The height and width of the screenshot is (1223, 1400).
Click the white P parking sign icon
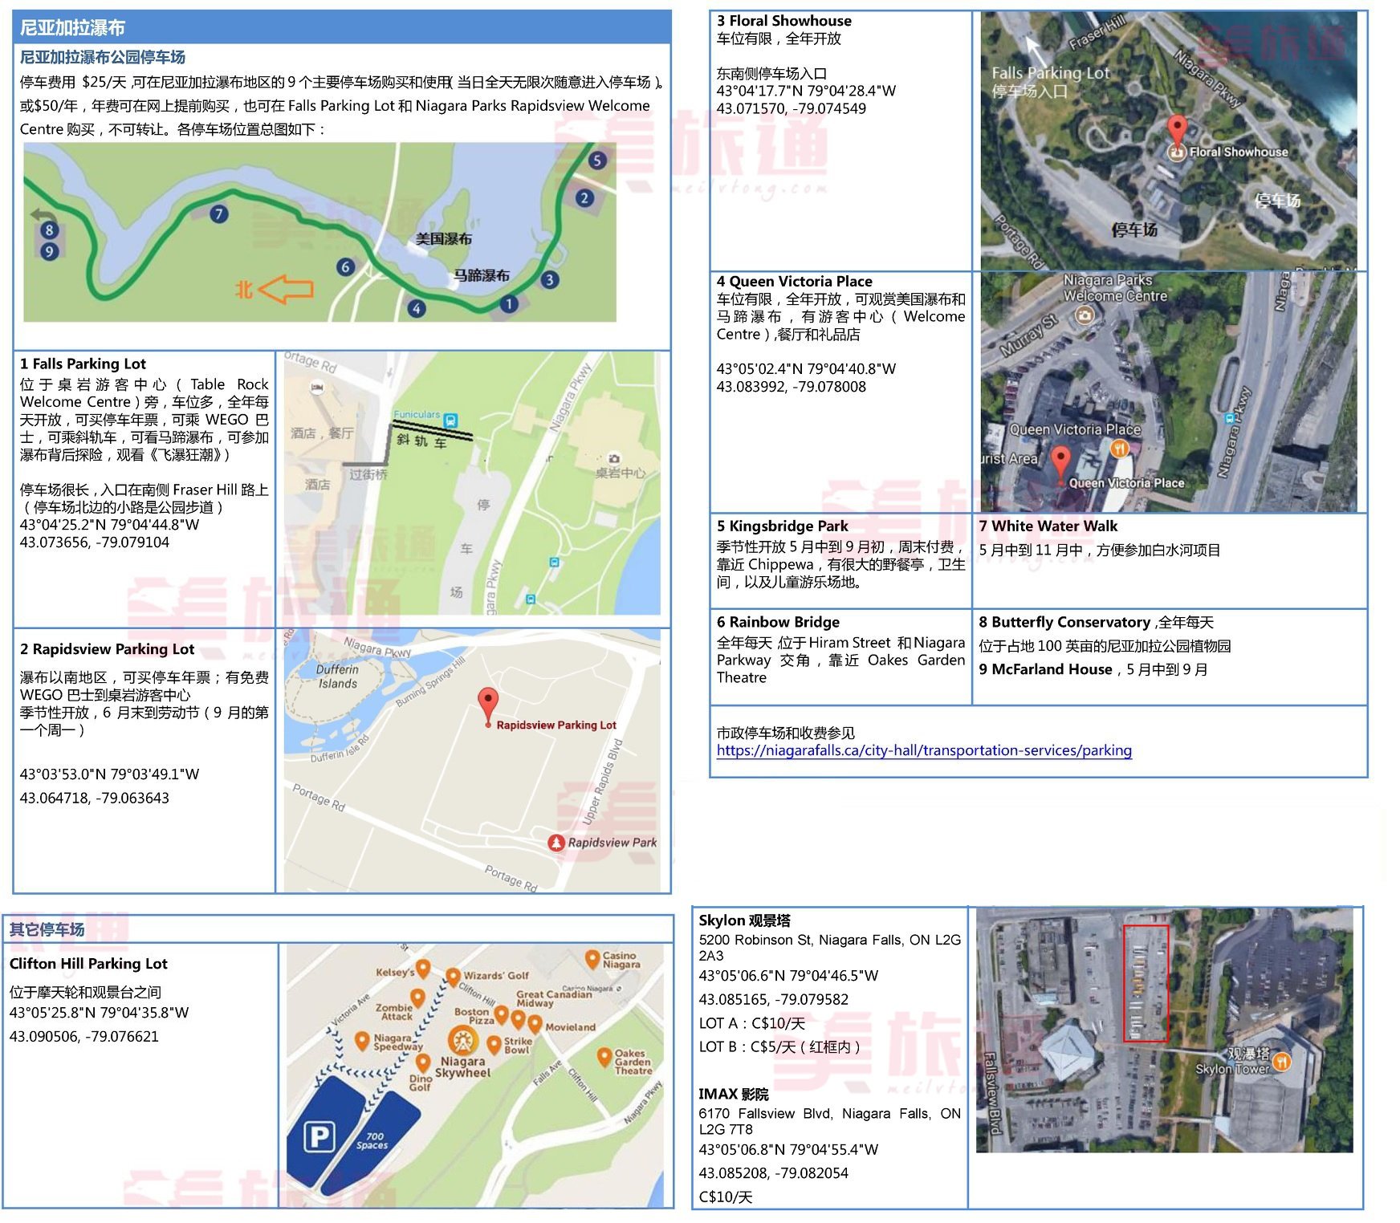(319, 1137)
